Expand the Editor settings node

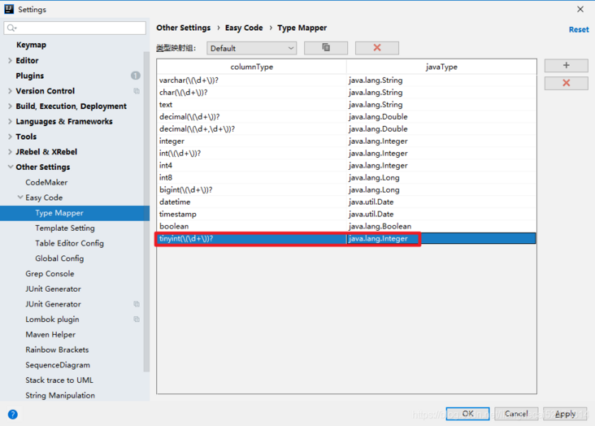click(x=11, y=60)
